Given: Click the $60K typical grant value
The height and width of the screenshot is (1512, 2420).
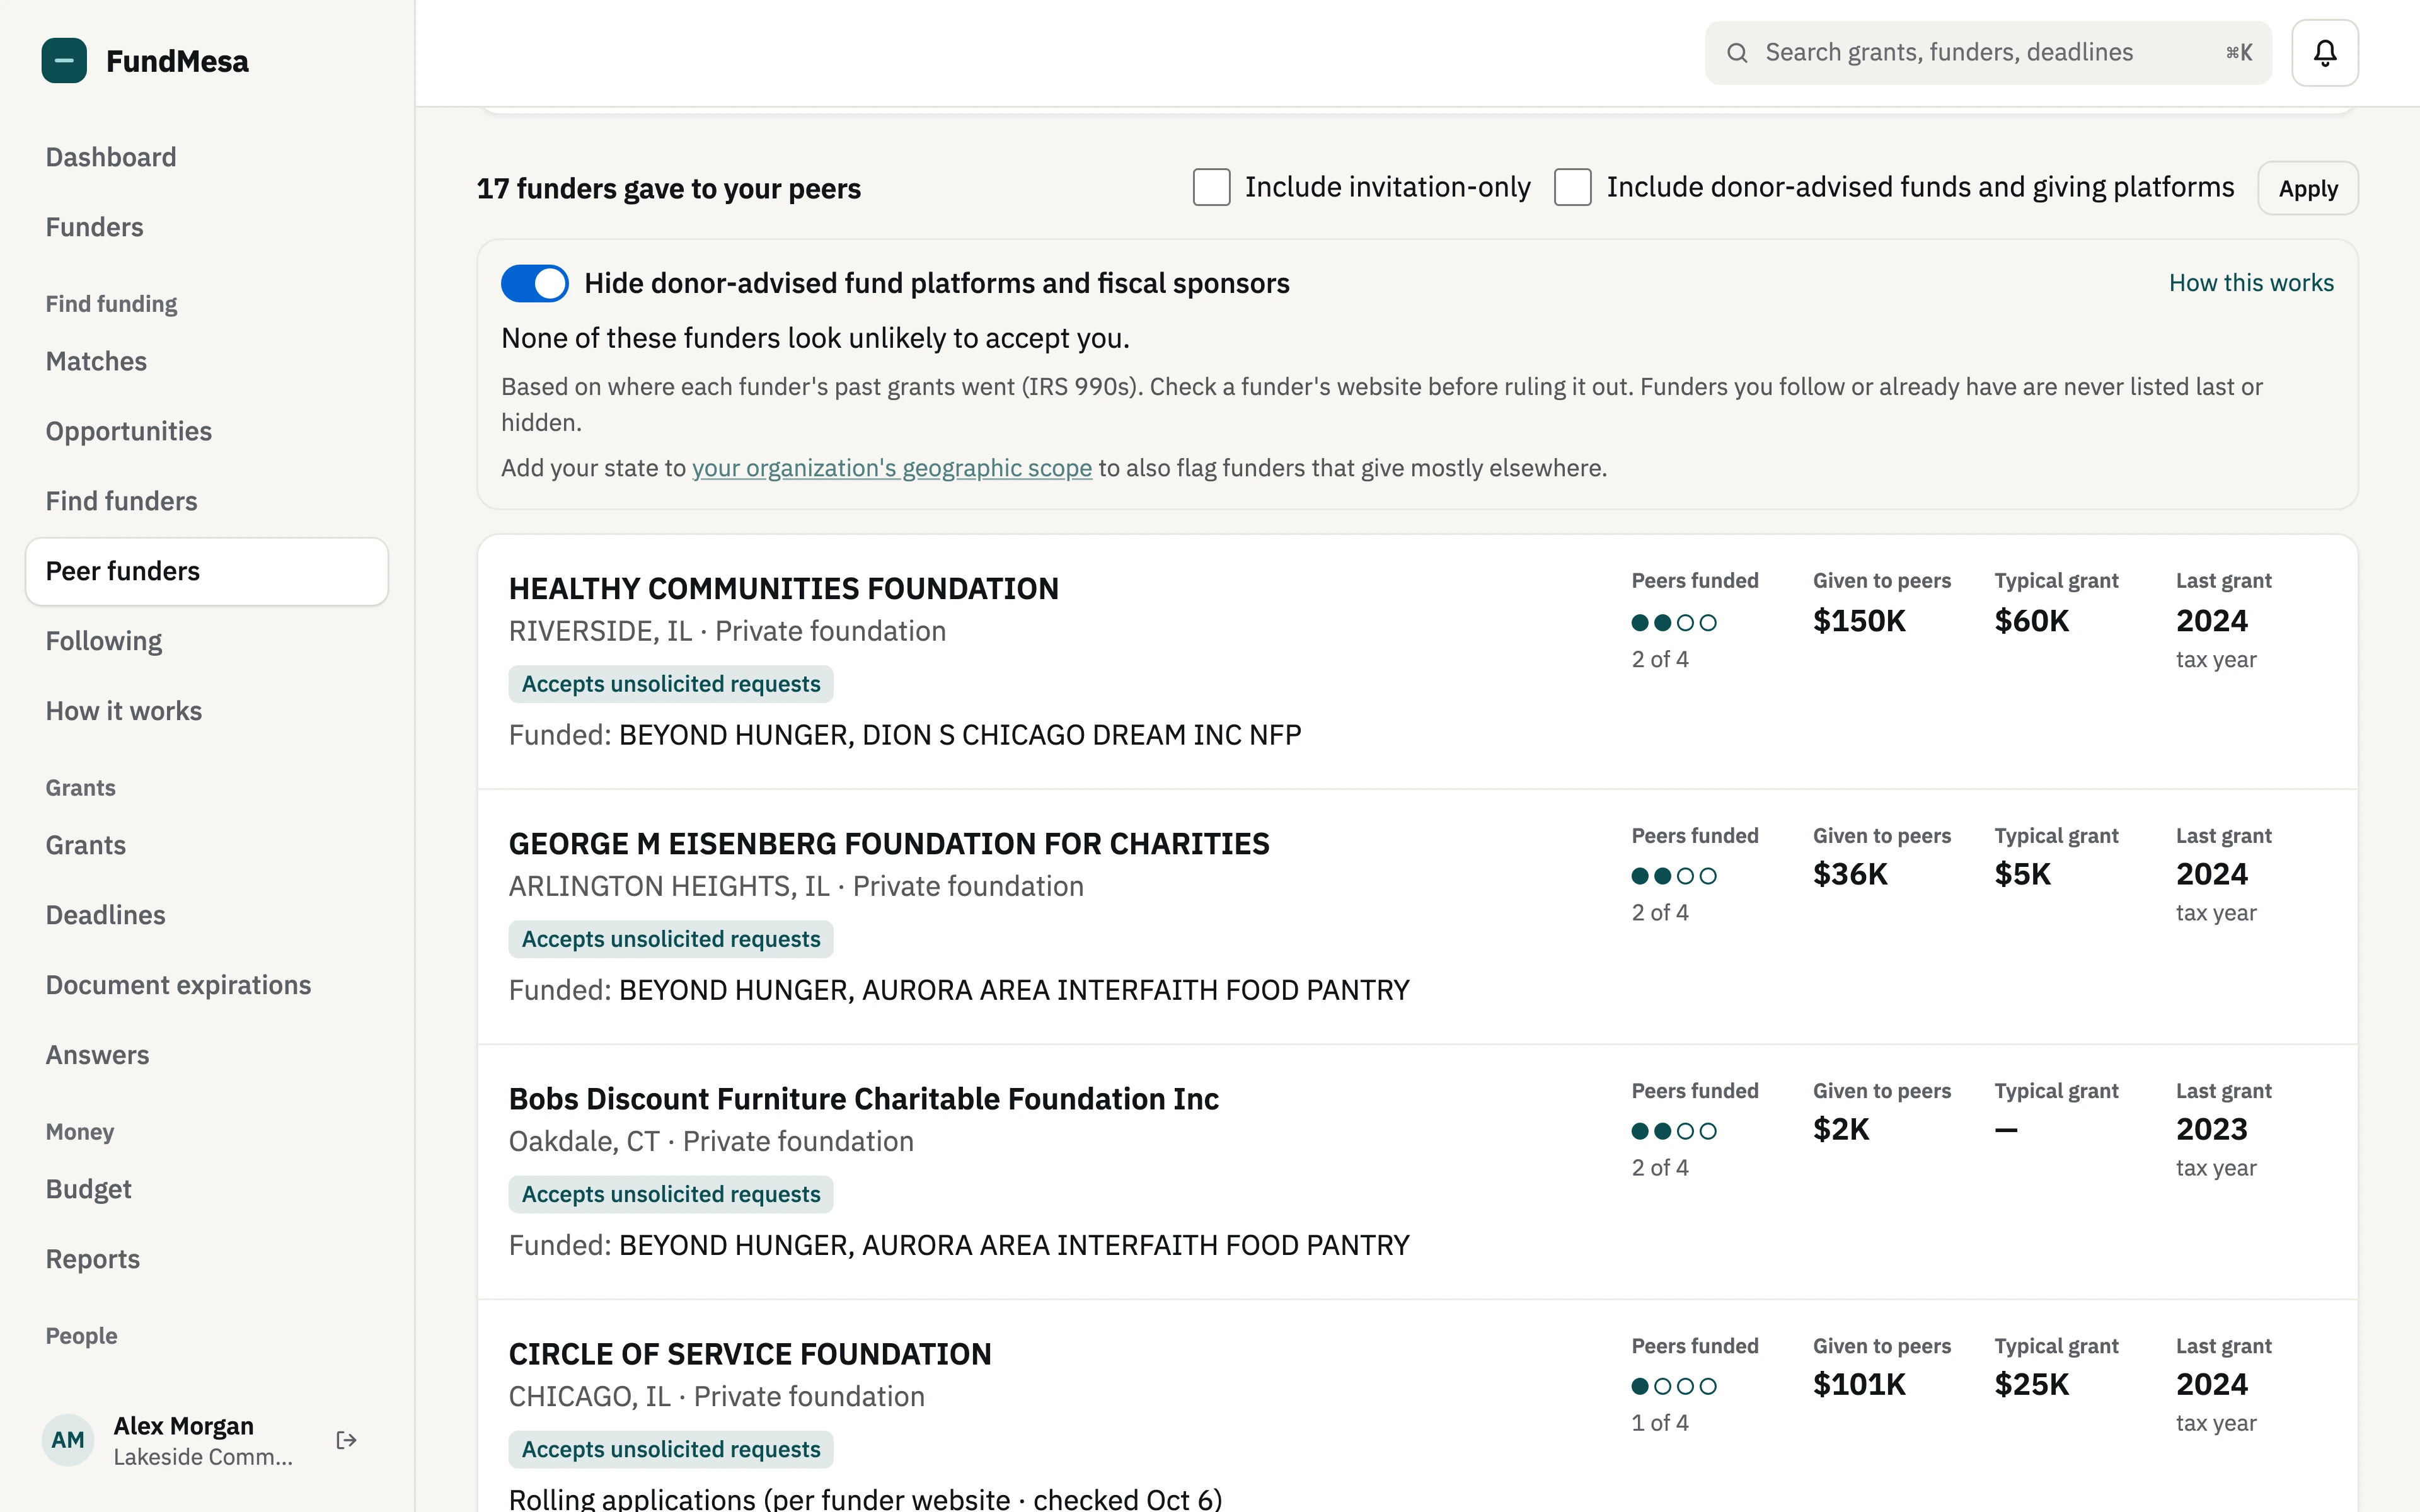Looking at the screenshot, I should coord(2031,621).
